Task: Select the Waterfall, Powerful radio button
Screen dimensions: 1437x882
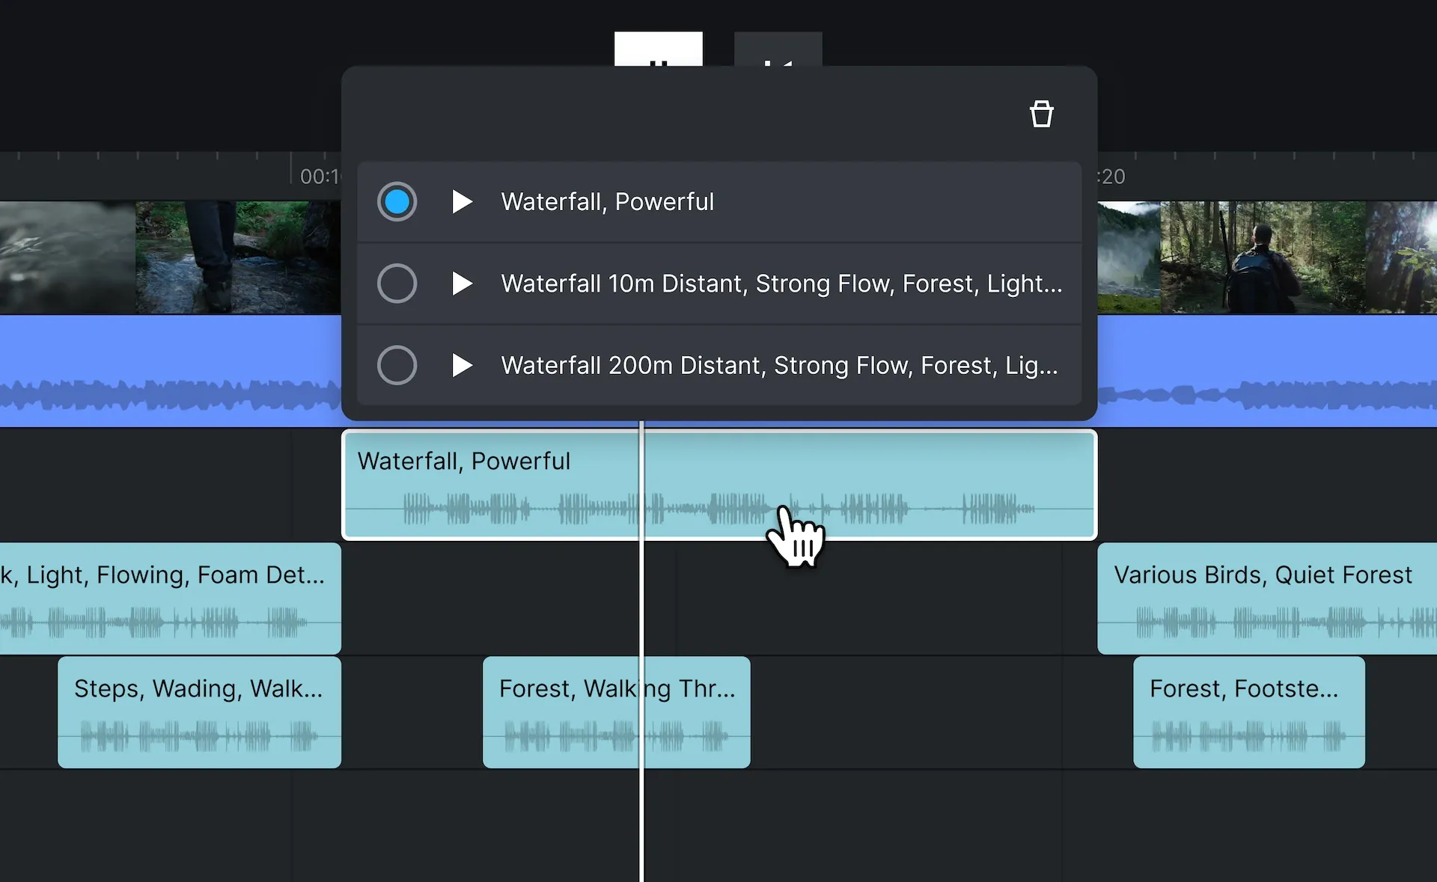Action: coord(397,201)
